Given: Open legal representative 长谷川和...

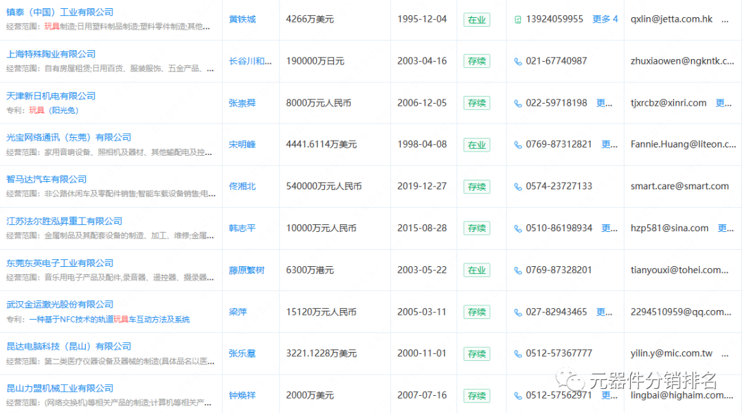Looking at the screenshot, I should (x=250, y=62).
